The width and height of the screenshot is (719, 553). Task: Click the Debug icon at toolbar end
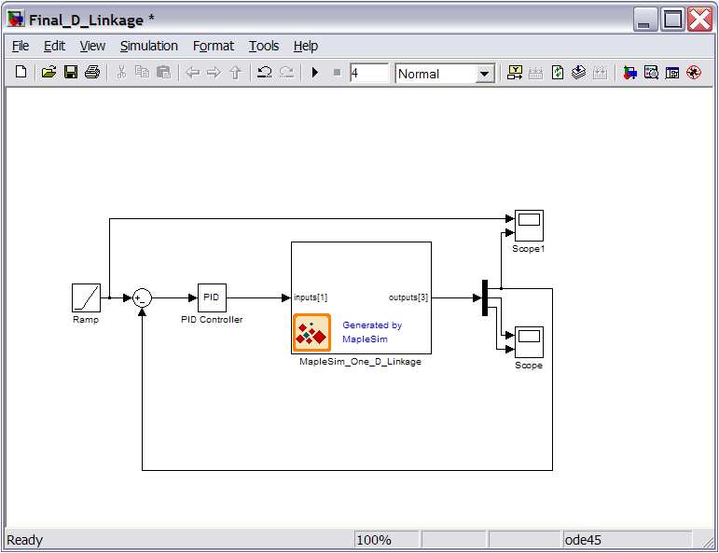coord(694,73)
